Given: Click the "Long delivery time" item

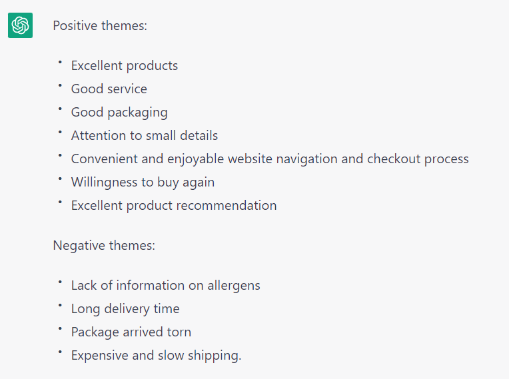Looking at the screenshot, I should click(125, 309).
